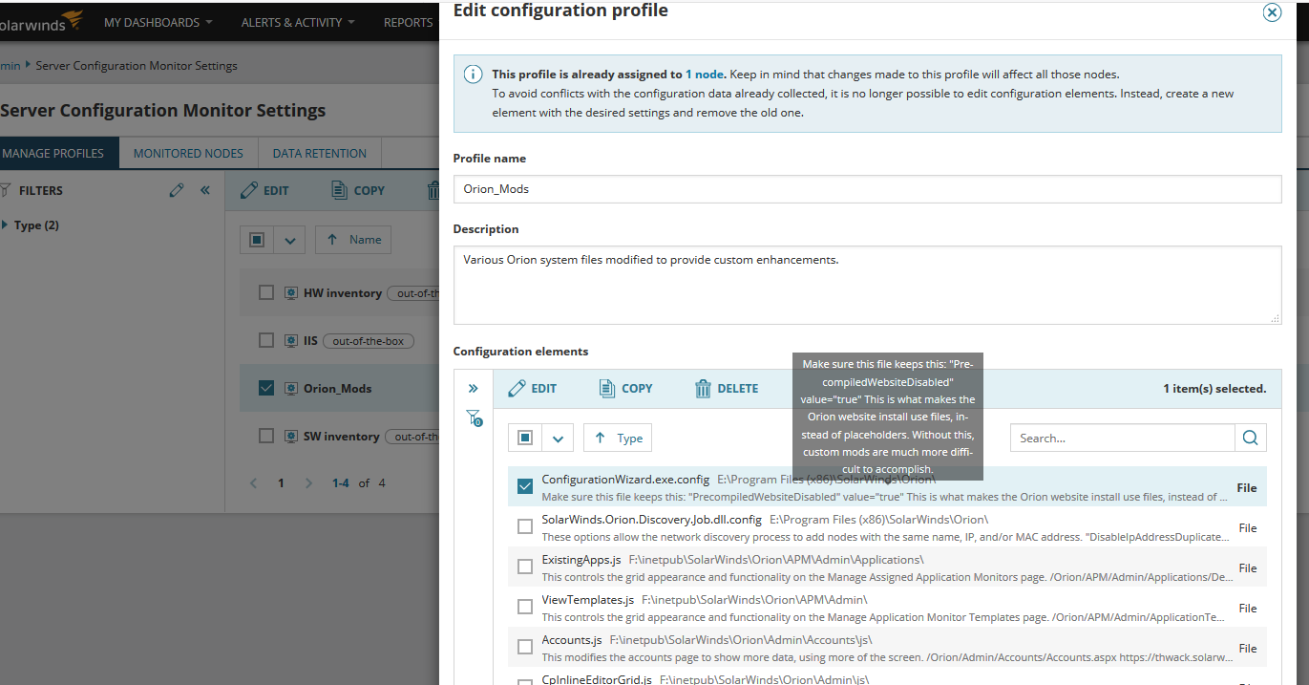The height and width of the screenshot is (685, 1309).
Task: Click page number 1 in pagination
Action: point(281,483)
